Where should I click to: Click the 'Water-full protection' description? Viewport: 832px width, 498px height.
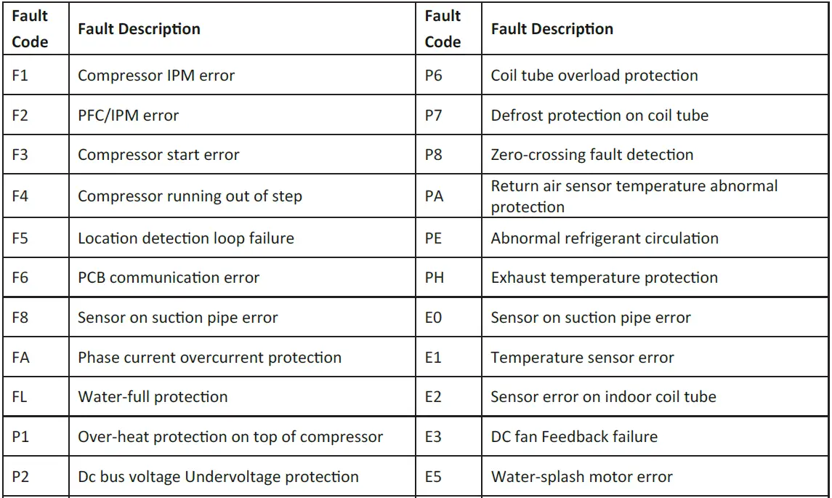point(153,397)
